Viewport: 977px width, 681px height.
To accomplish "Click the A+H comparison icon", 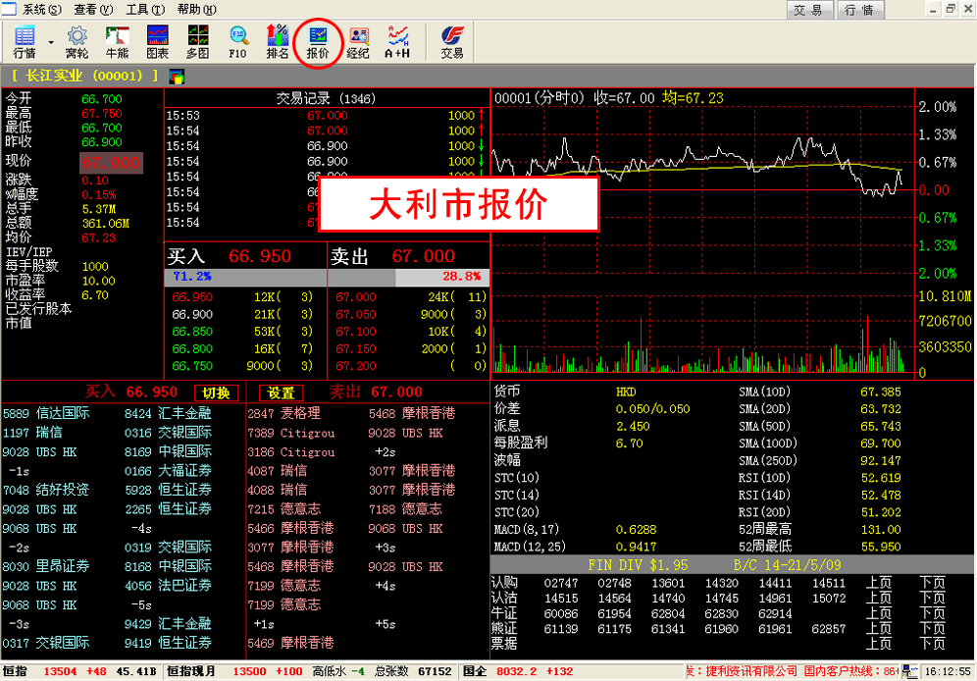I will pos(397,41).
